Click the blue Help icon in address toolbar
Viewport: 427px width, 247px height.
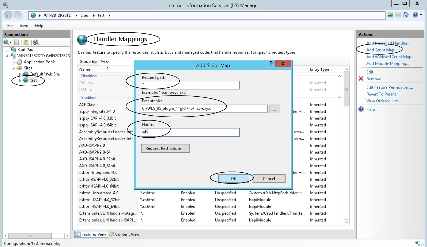coord(415,15)
